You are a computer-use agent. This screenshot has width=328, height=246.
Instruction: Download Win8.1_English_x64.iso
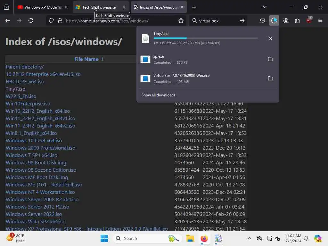[31, 133]
